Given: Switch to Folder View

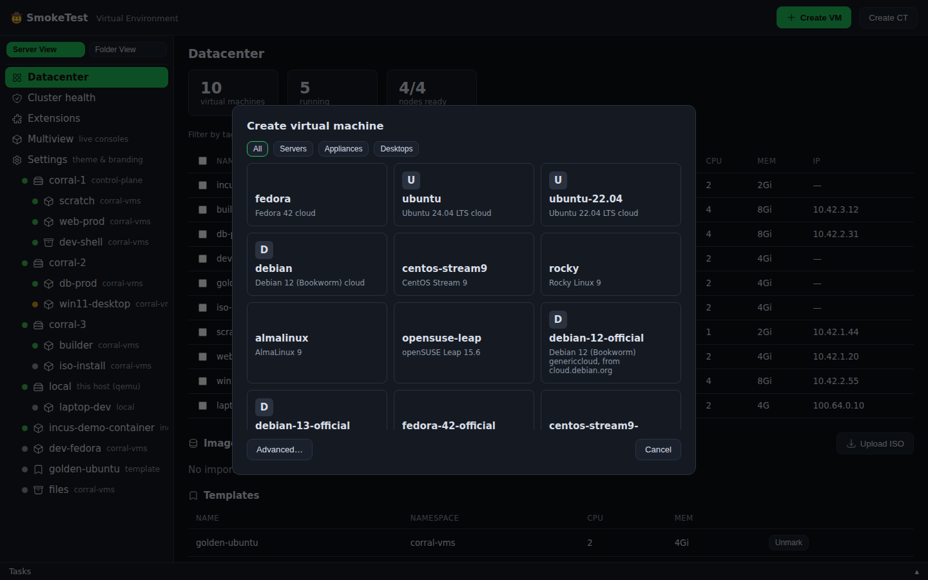Looking at the screenshot, I should [128, 50].
